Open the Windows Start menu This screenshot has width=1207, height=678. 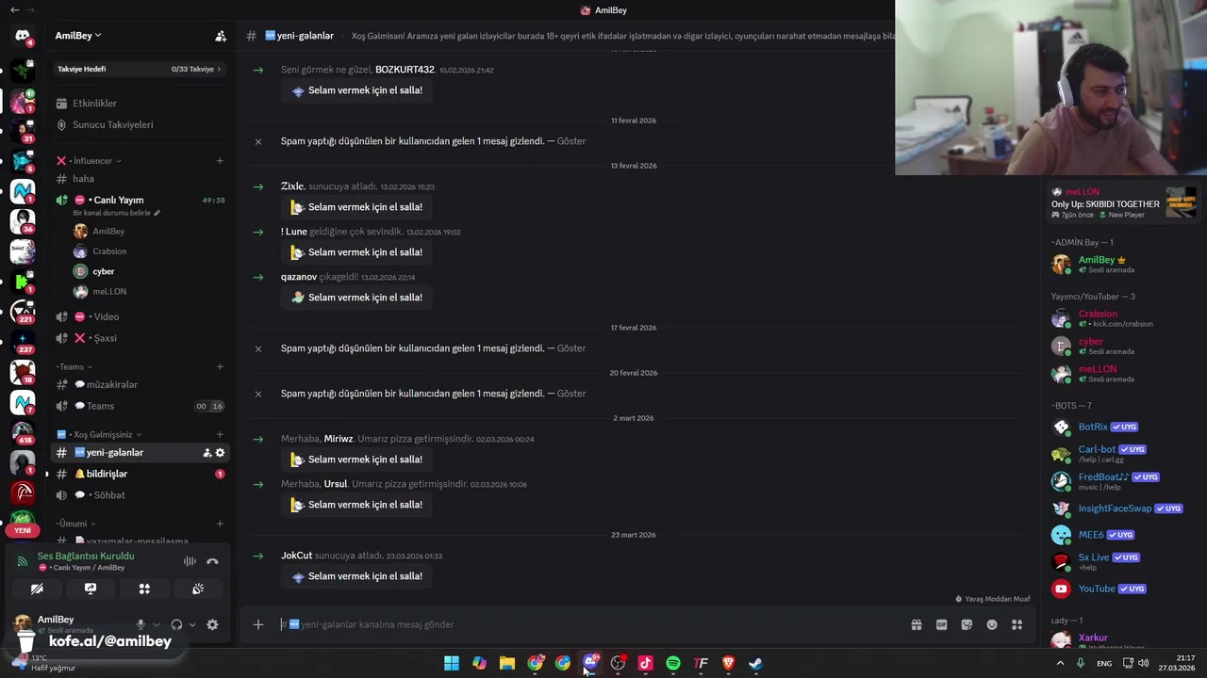[452, 663]
